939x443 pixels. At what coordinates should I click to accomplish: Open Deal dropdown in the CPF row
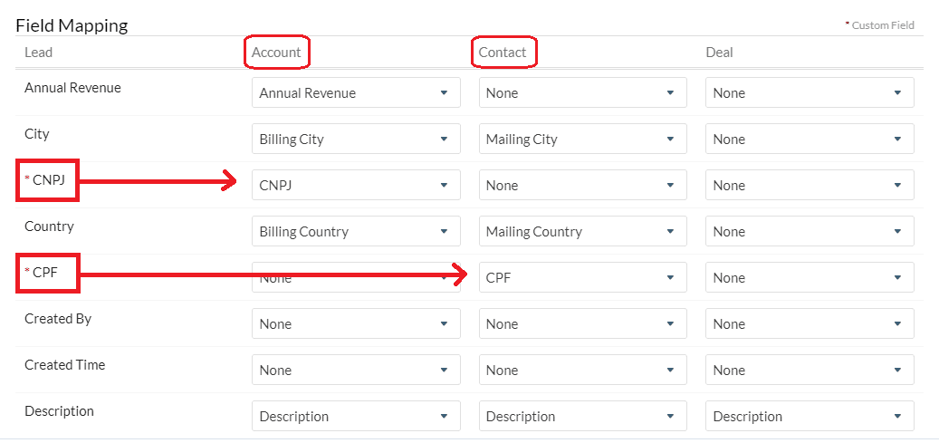coord(809,277)
